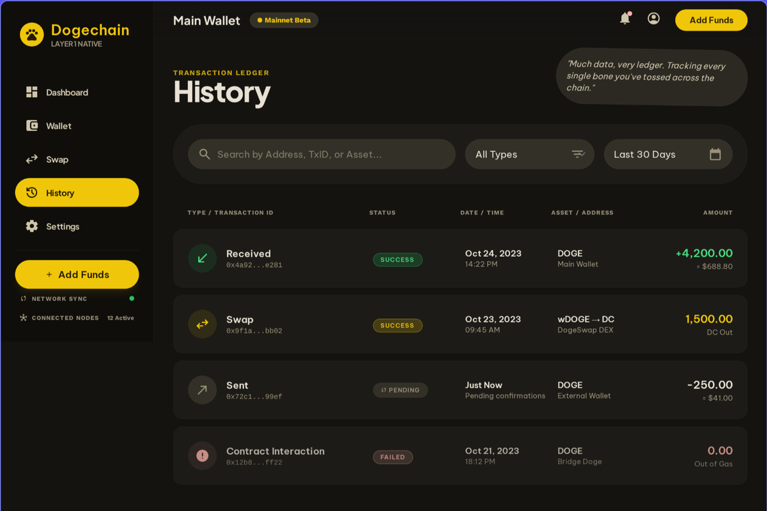This screenshot has width=767, height=511.
Task: Click the magnifier icon in search bar
Action: tap(205, 154)
